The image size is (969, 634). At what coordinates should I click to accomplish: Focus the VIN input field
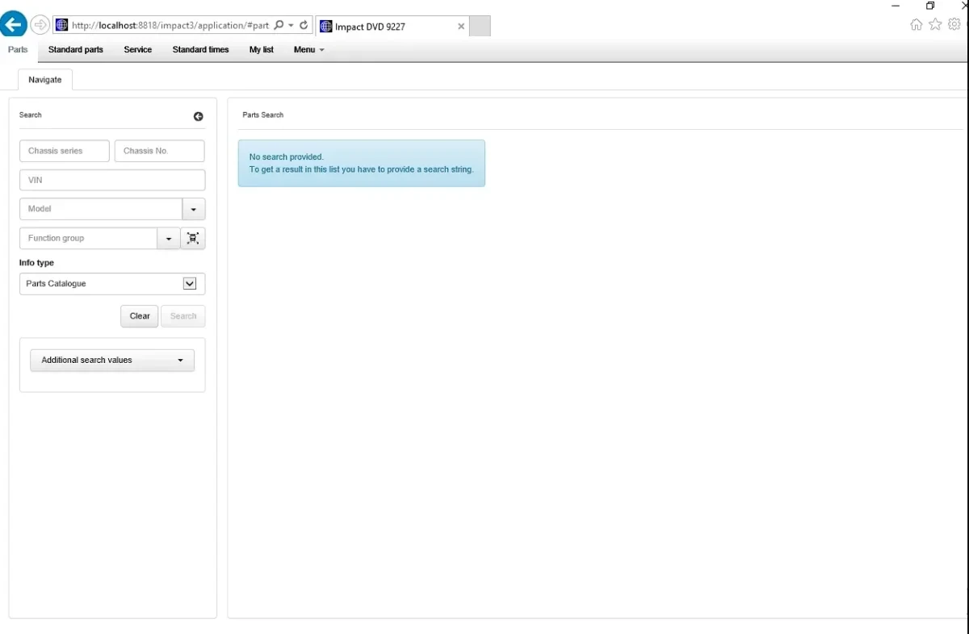pyautogui.click(x=112, y=180)
